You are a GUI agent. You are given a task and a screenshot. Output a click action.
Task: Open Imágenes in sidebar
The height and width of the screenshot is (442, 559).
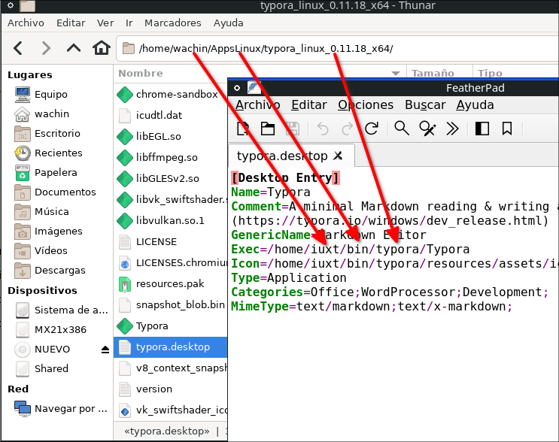[x=57, y=232]
